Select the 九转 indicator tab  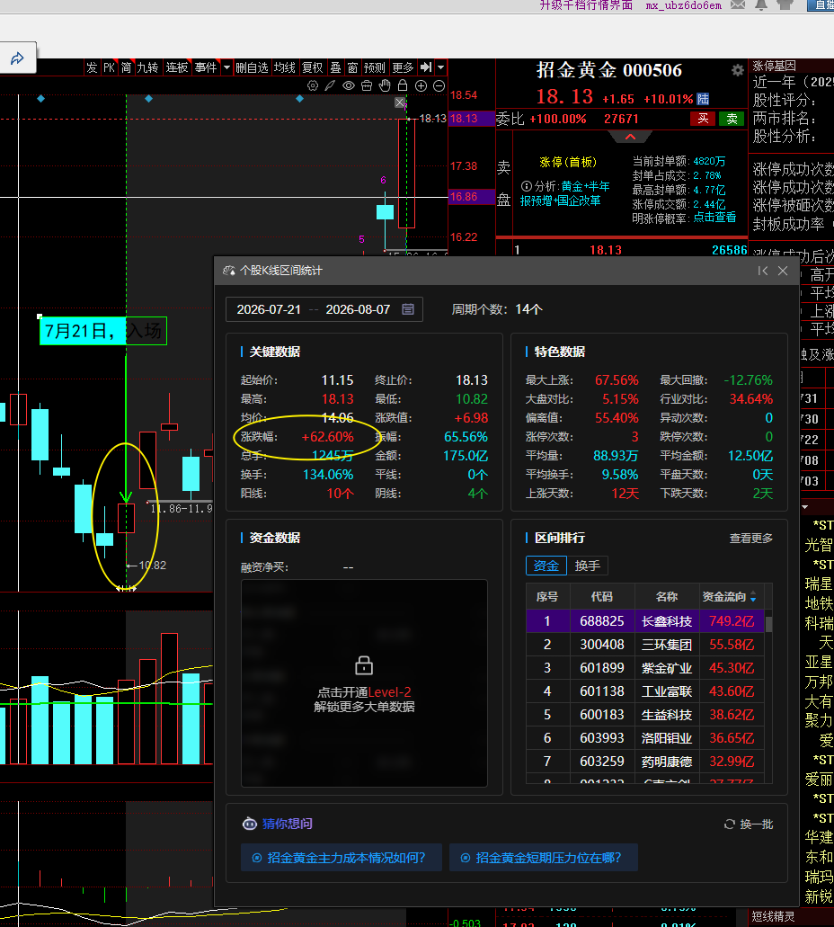[x=147, y=67]
